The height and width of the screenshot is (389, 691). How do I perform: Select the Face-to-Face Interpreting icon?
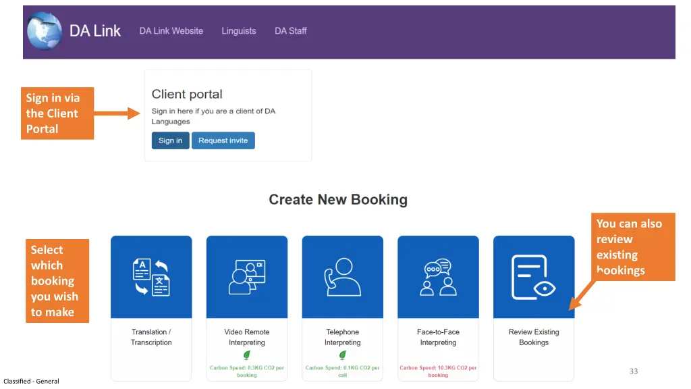coord(438,277)
